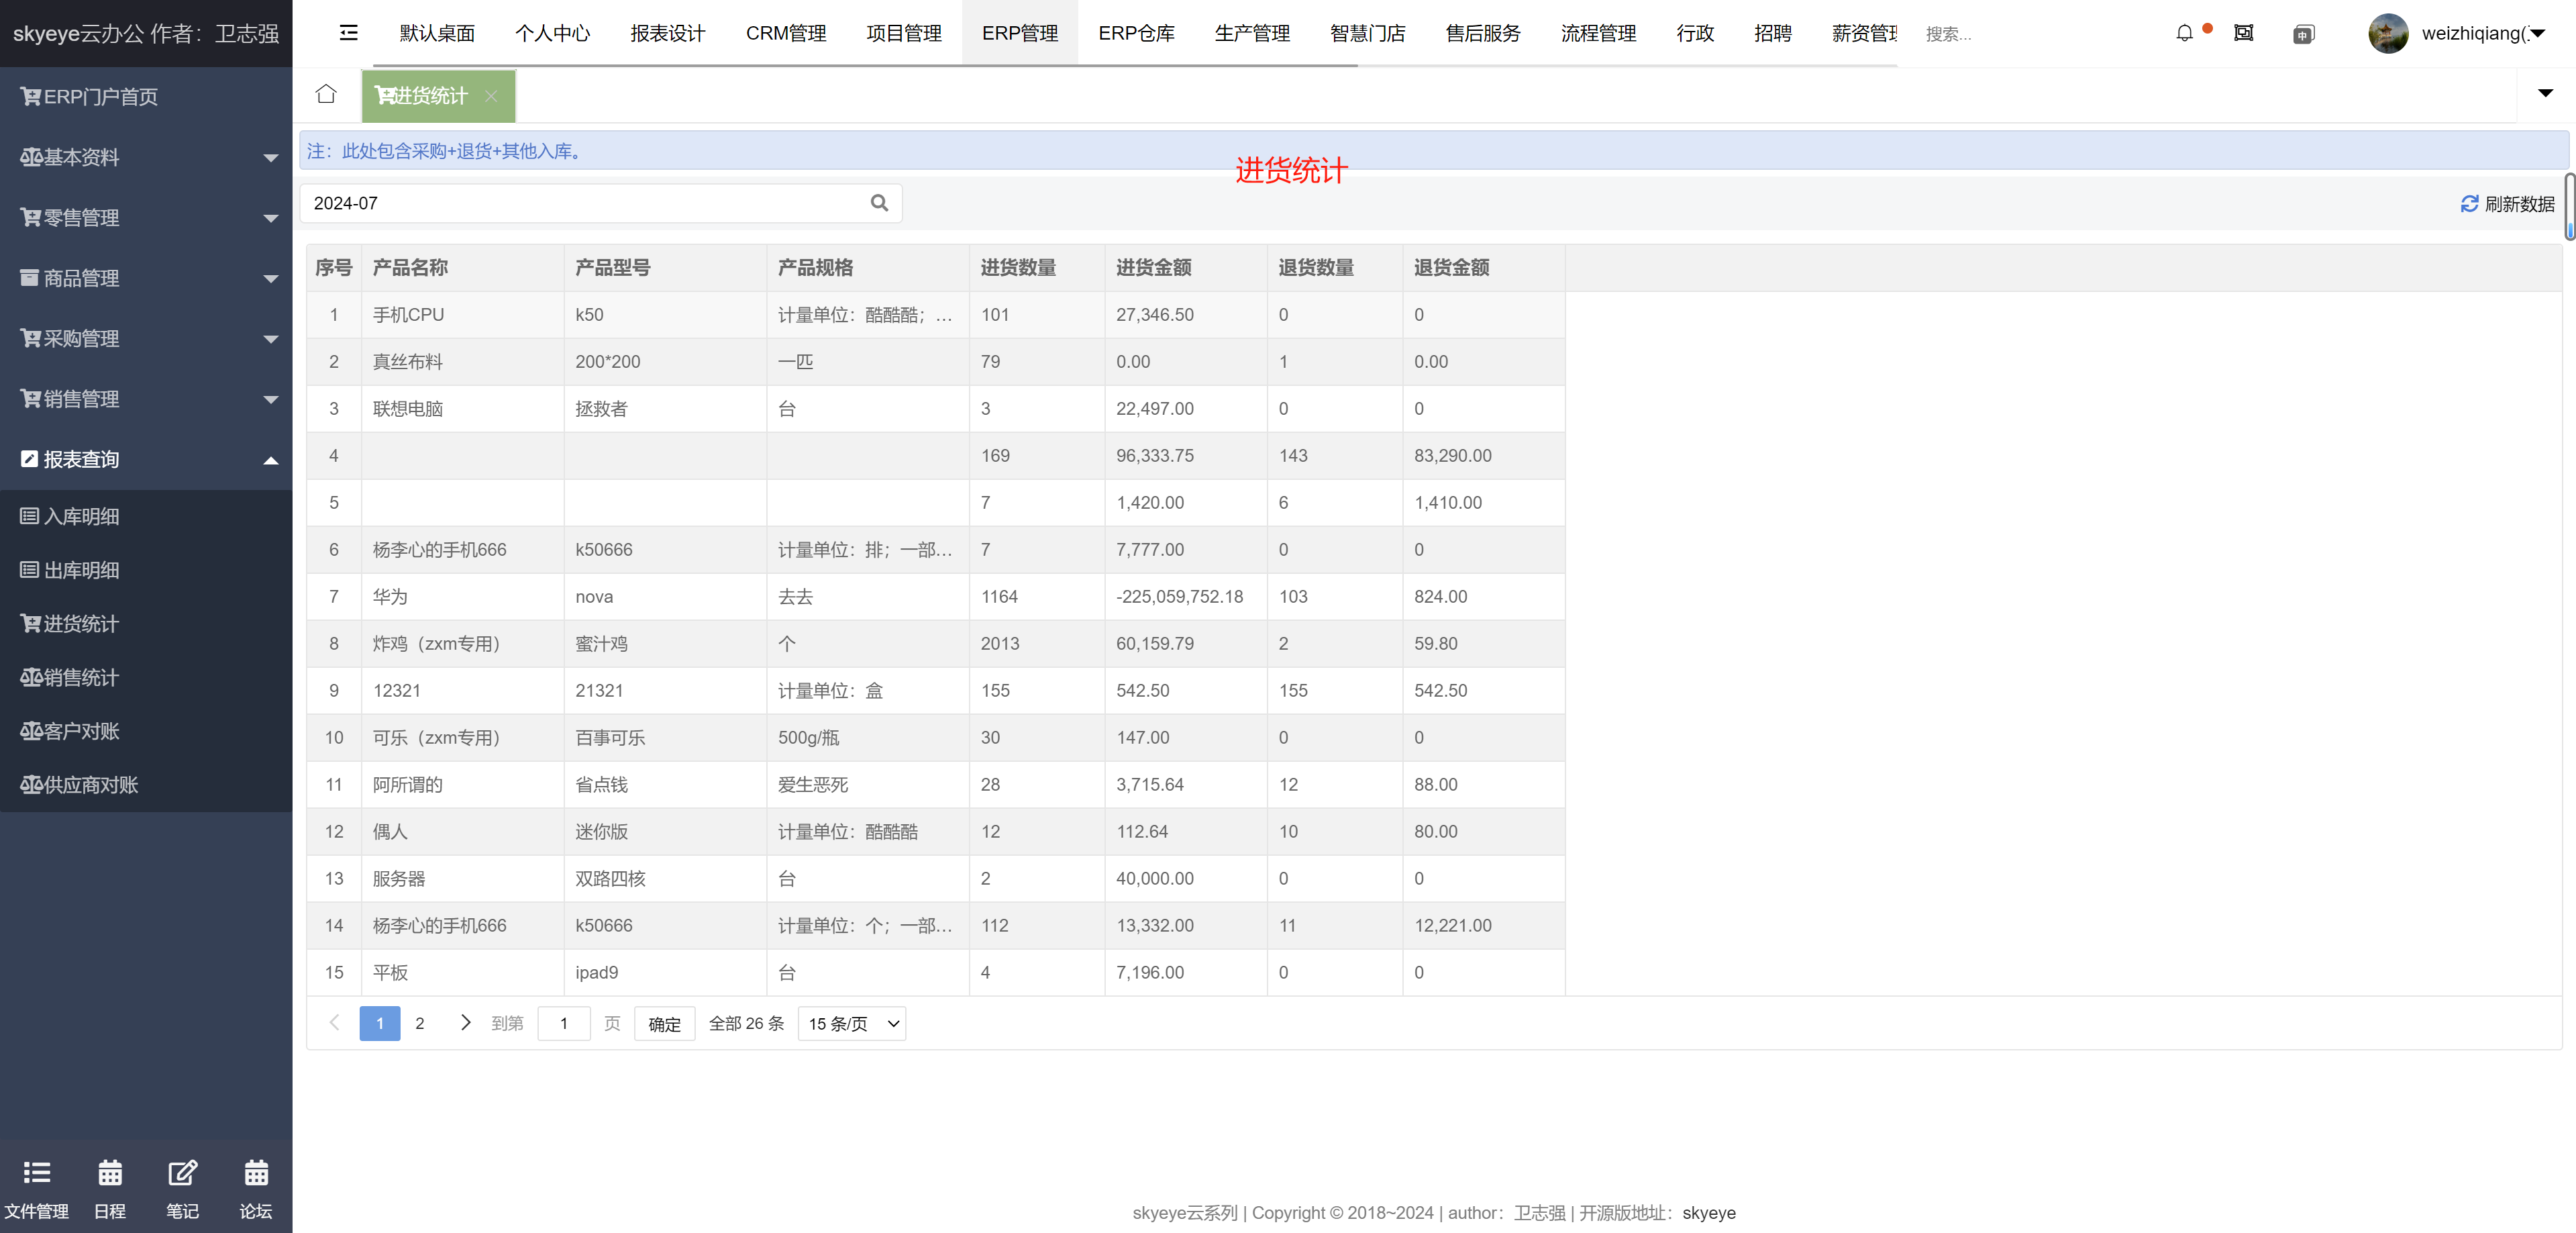
Task: Open 销售统计 in the sidebar
Action: pos(80,677)
